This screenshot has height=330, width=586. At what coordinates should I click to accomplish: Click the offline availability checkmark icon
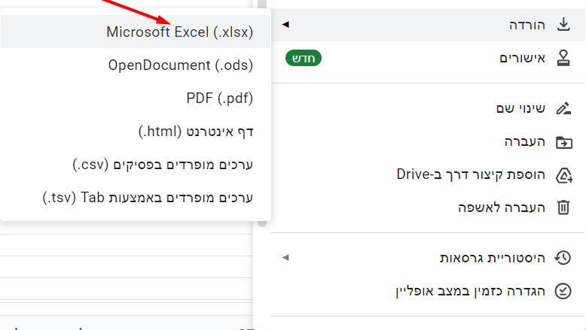563,290
